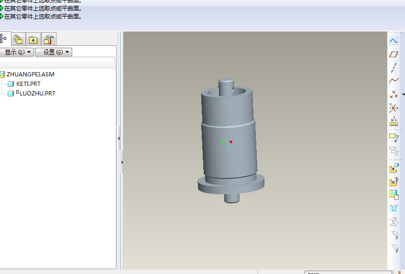
Task: Click the sketch tool icon
Action: [x=394, y=41]
